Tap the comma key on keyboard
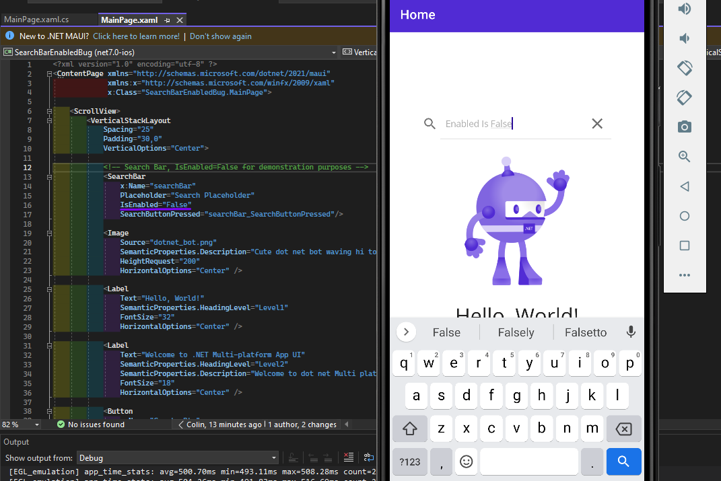This screenshot has width=721, height=481. [x=442, y=461]
